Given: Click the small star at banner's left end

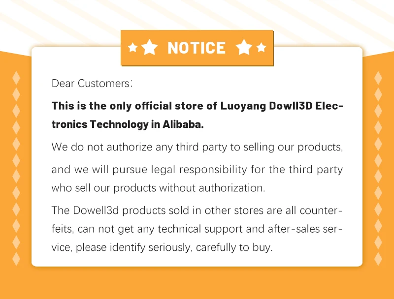Looking at the screenshot, I should (x=132, y=47).
